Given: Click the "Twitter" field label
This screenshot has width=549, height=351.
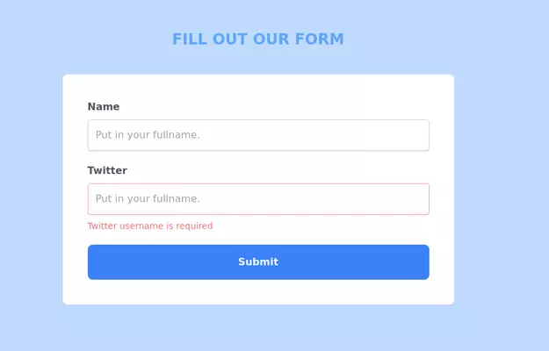Looking at the screenshot, I should [107, 170].
